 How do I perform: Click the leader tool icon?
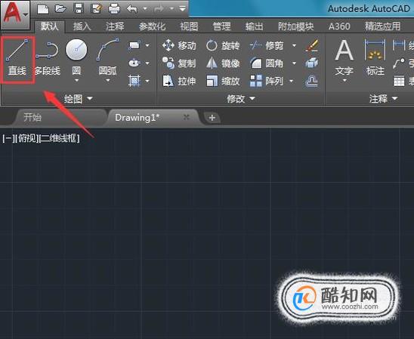pyautogui.click(x=399, y=63)
